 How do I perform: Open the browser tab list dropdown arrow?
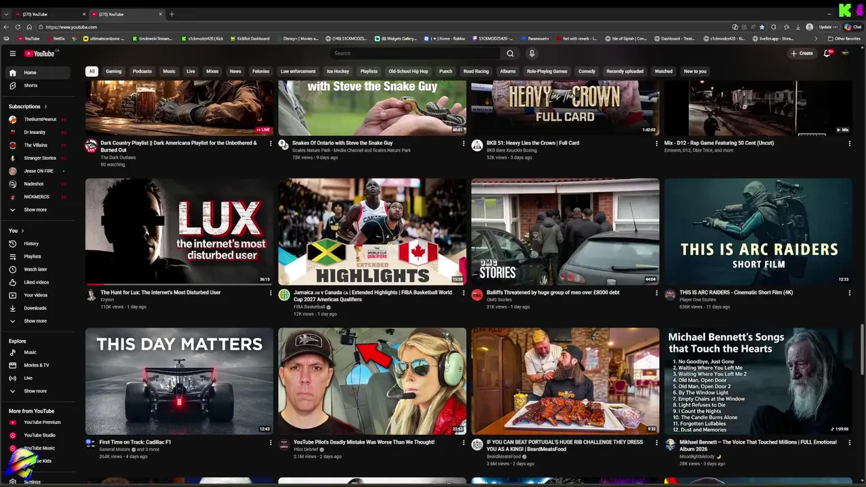[6, 14]
